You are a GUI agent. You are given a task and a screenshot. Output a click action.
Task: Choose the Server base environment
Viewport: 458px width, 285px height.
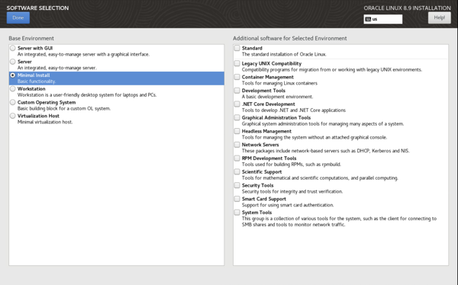[x=12, y=62]
